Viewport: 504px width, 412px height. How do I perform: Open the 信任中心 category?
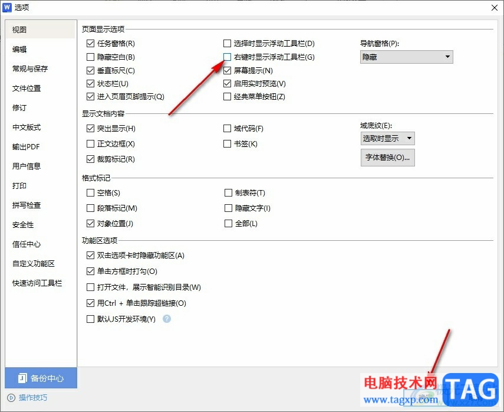41,244
